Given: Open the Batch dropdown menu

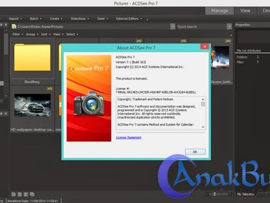Looking at the screenshot, I should click(x=36, y=19).
